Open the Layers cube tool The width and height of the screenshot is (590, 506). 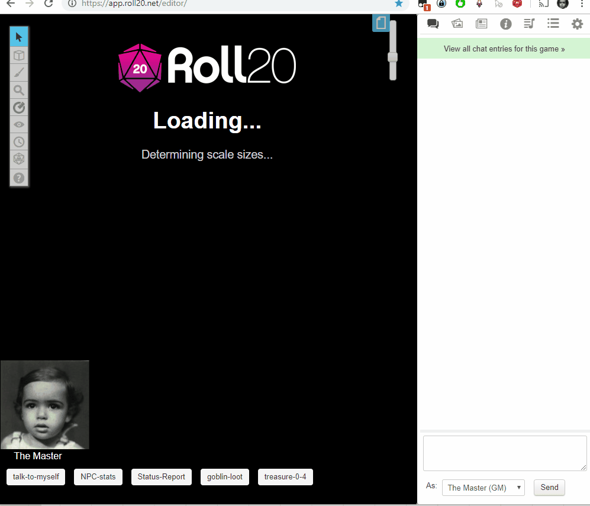pos(19,56)
